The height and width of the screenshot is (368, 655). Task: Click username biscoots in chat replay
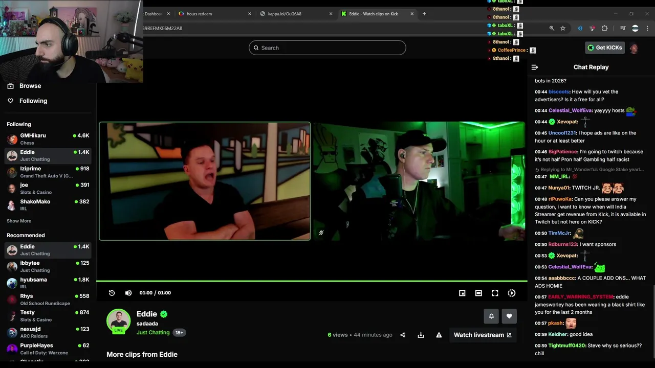click(x=559, y=92)
